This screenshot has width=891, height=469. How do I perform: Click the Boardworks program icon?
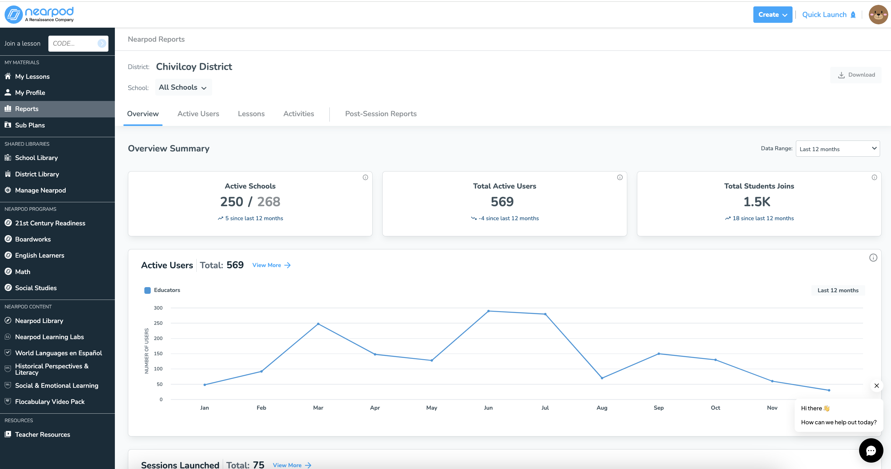pyautogui.click(x=8, y=239)
